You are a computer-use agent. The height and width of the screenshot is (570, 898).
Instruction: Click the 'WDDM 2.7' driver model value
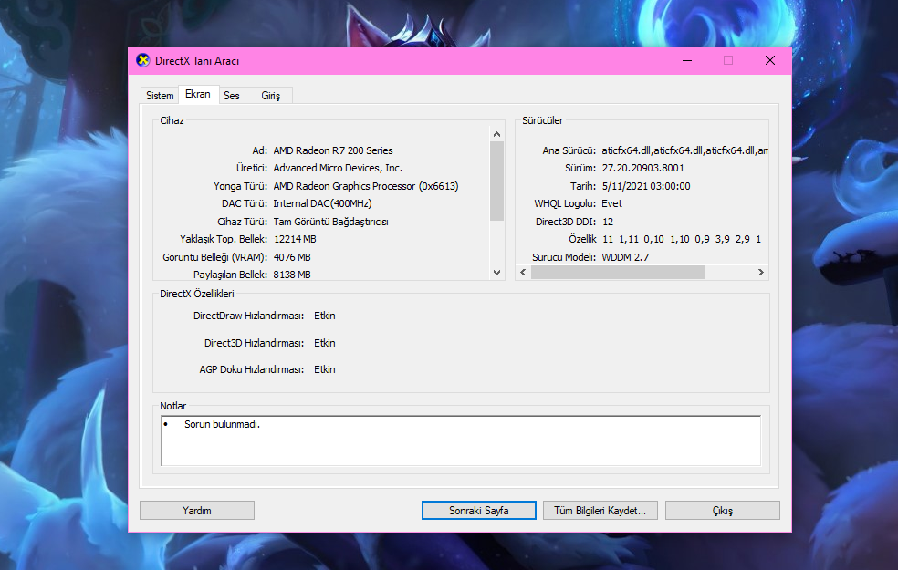625,257
